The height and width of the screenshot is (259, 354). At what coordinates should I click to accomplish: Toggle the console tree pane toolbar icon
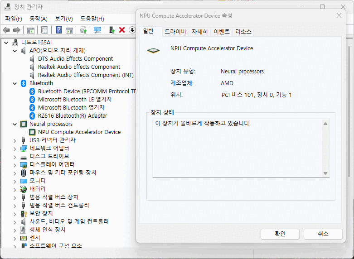pyautogui.click(x=31, y=30)
